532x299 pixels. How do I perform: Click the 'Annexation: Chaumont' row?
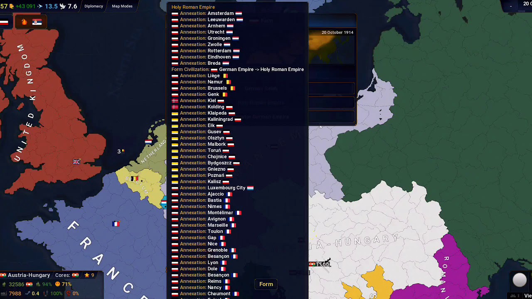pos(205,294)
